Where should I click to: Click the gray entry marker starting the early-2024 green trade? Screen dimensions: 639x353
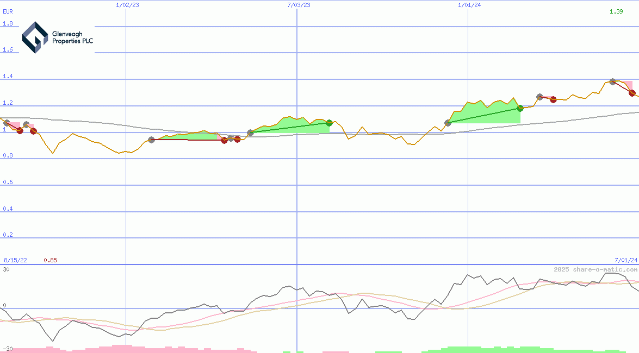click(448, 123)
